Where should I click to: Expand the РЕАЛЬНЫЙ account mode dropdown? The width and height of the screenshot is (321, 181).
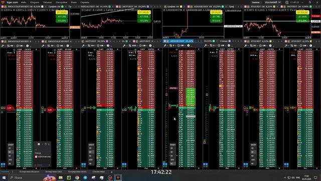pyautogui.click(x=273, y=2)
